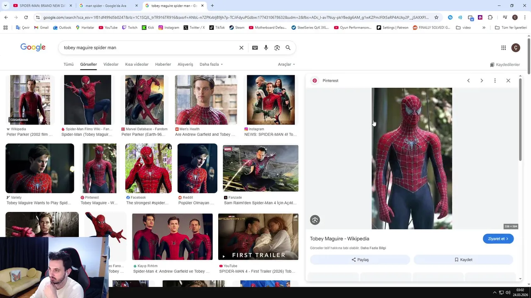Open the Steam bookmark
The width and height of the screenshot is (531, 298).
(237, 28)
